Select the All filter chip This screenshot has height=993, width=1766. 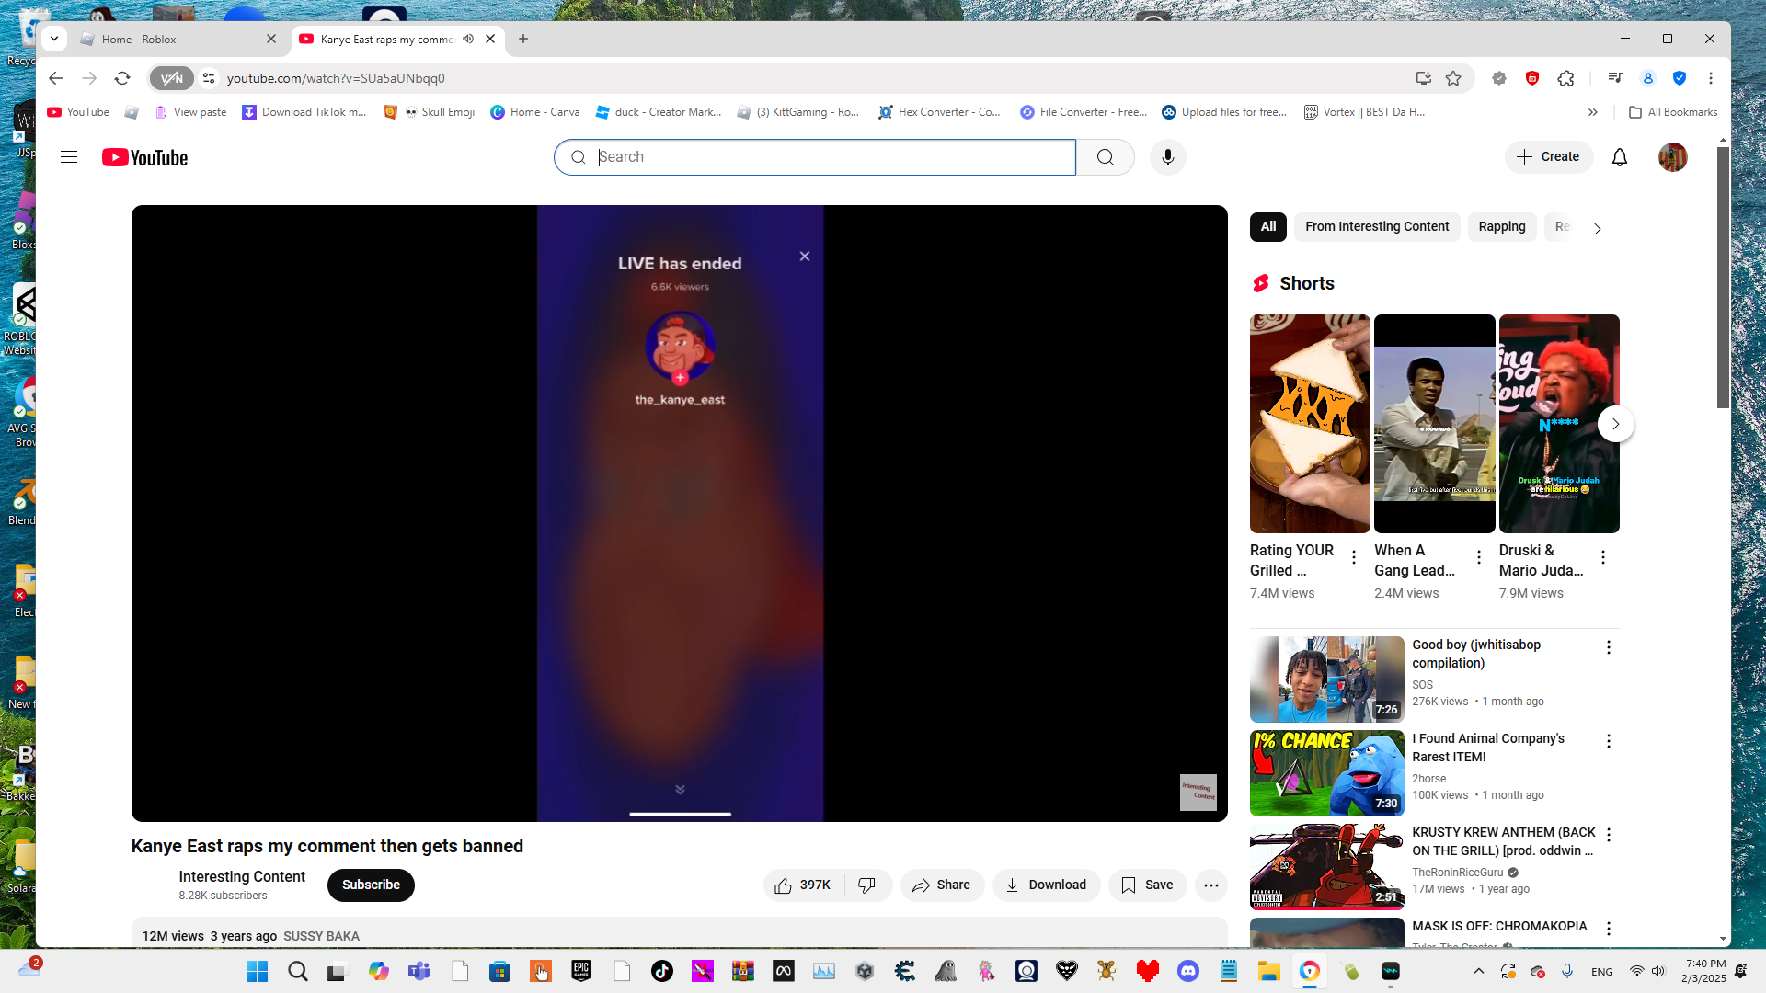[x=1268, y=226]
